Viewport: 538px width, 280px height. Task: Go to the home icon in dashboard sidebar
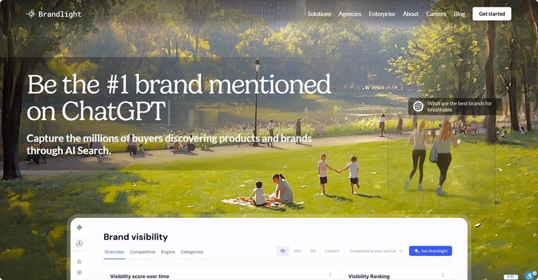(x=79, y=261)
